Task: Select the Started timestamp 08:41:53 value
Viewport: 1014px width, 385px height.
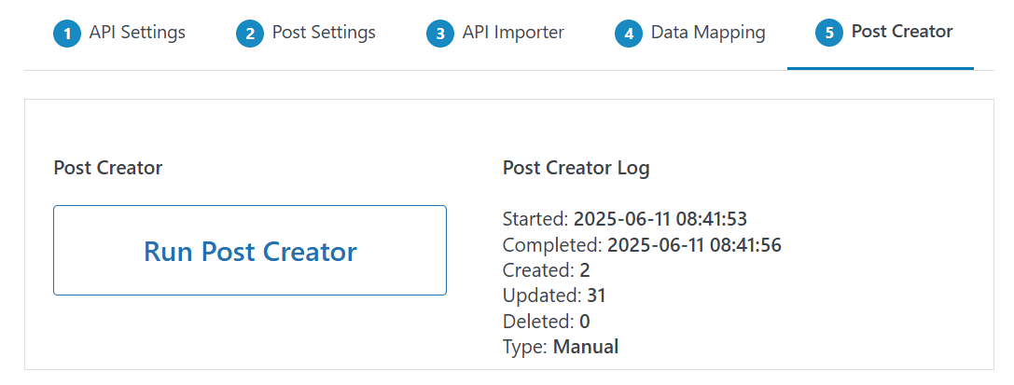Action: [x=660, y=220]
